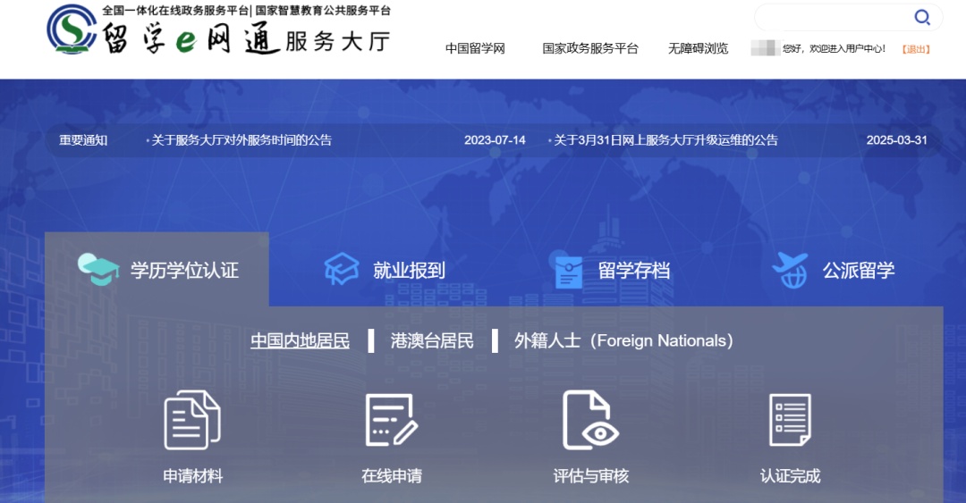The image size is (966, 503).
Task: Select 外籍人士 (Foreign Nationals) option
Action: click(x=623, y=340)
